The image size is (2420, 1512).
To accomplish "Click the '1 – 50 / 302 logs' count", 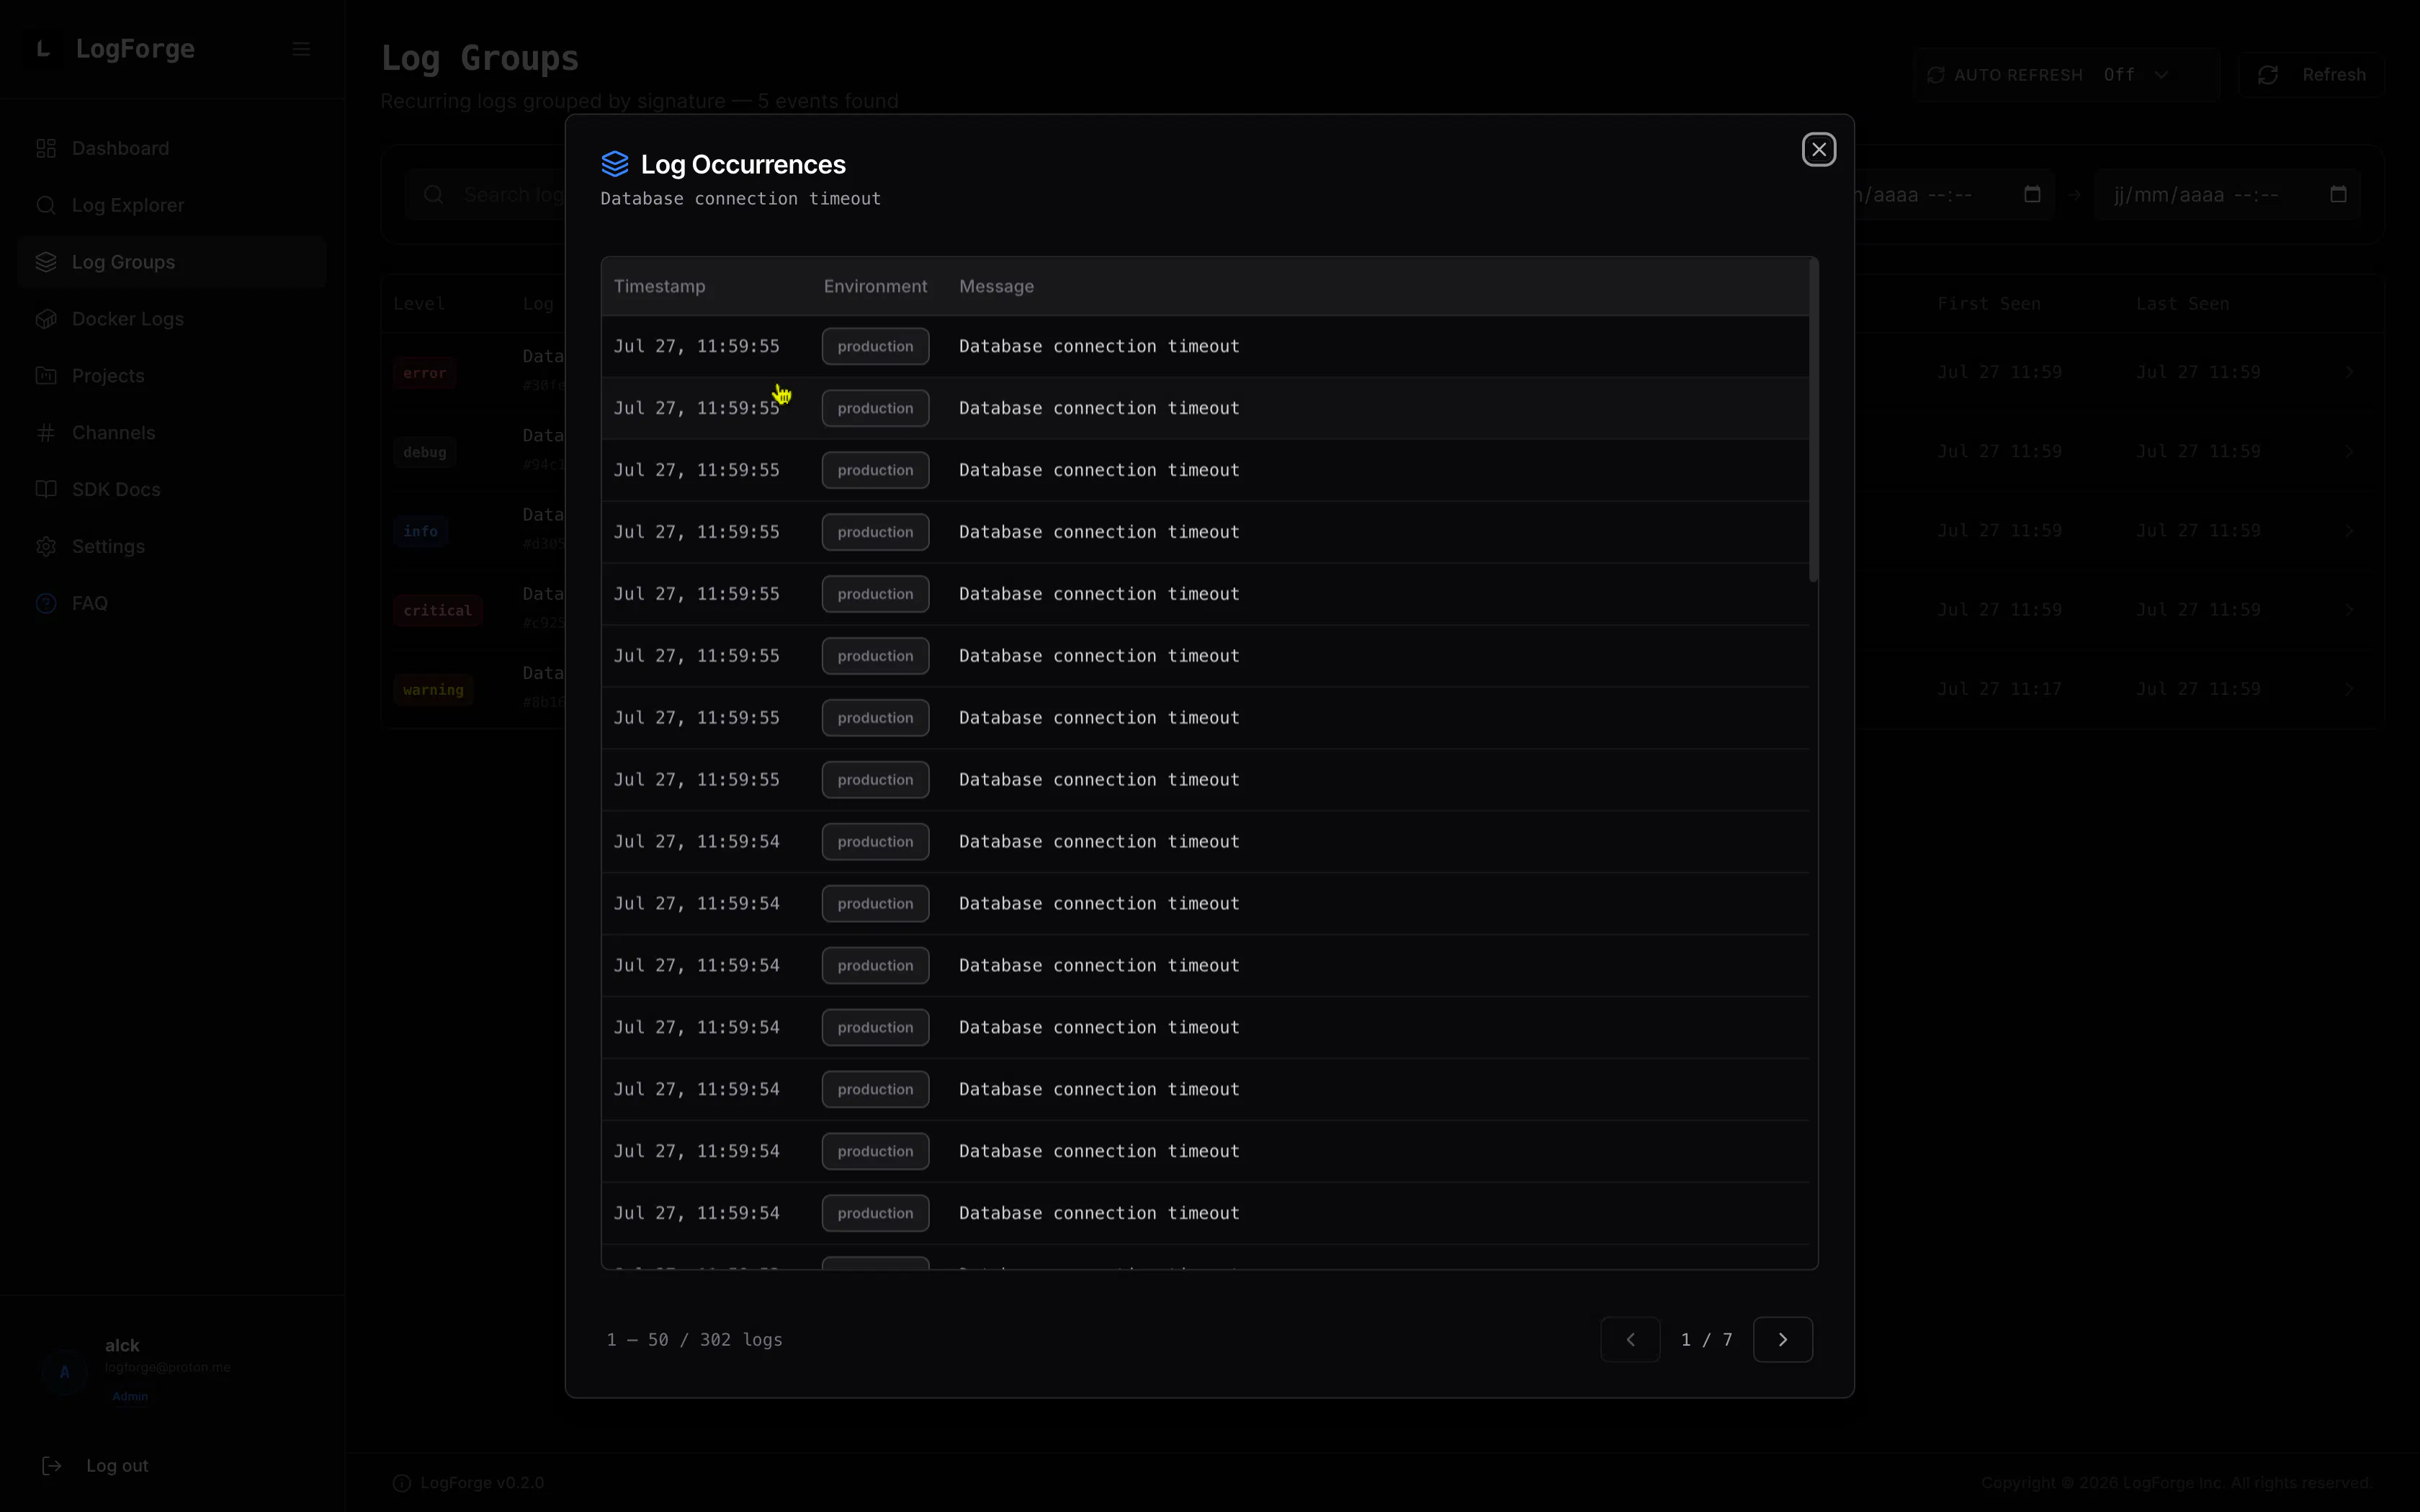I will tap(694, 1339).
